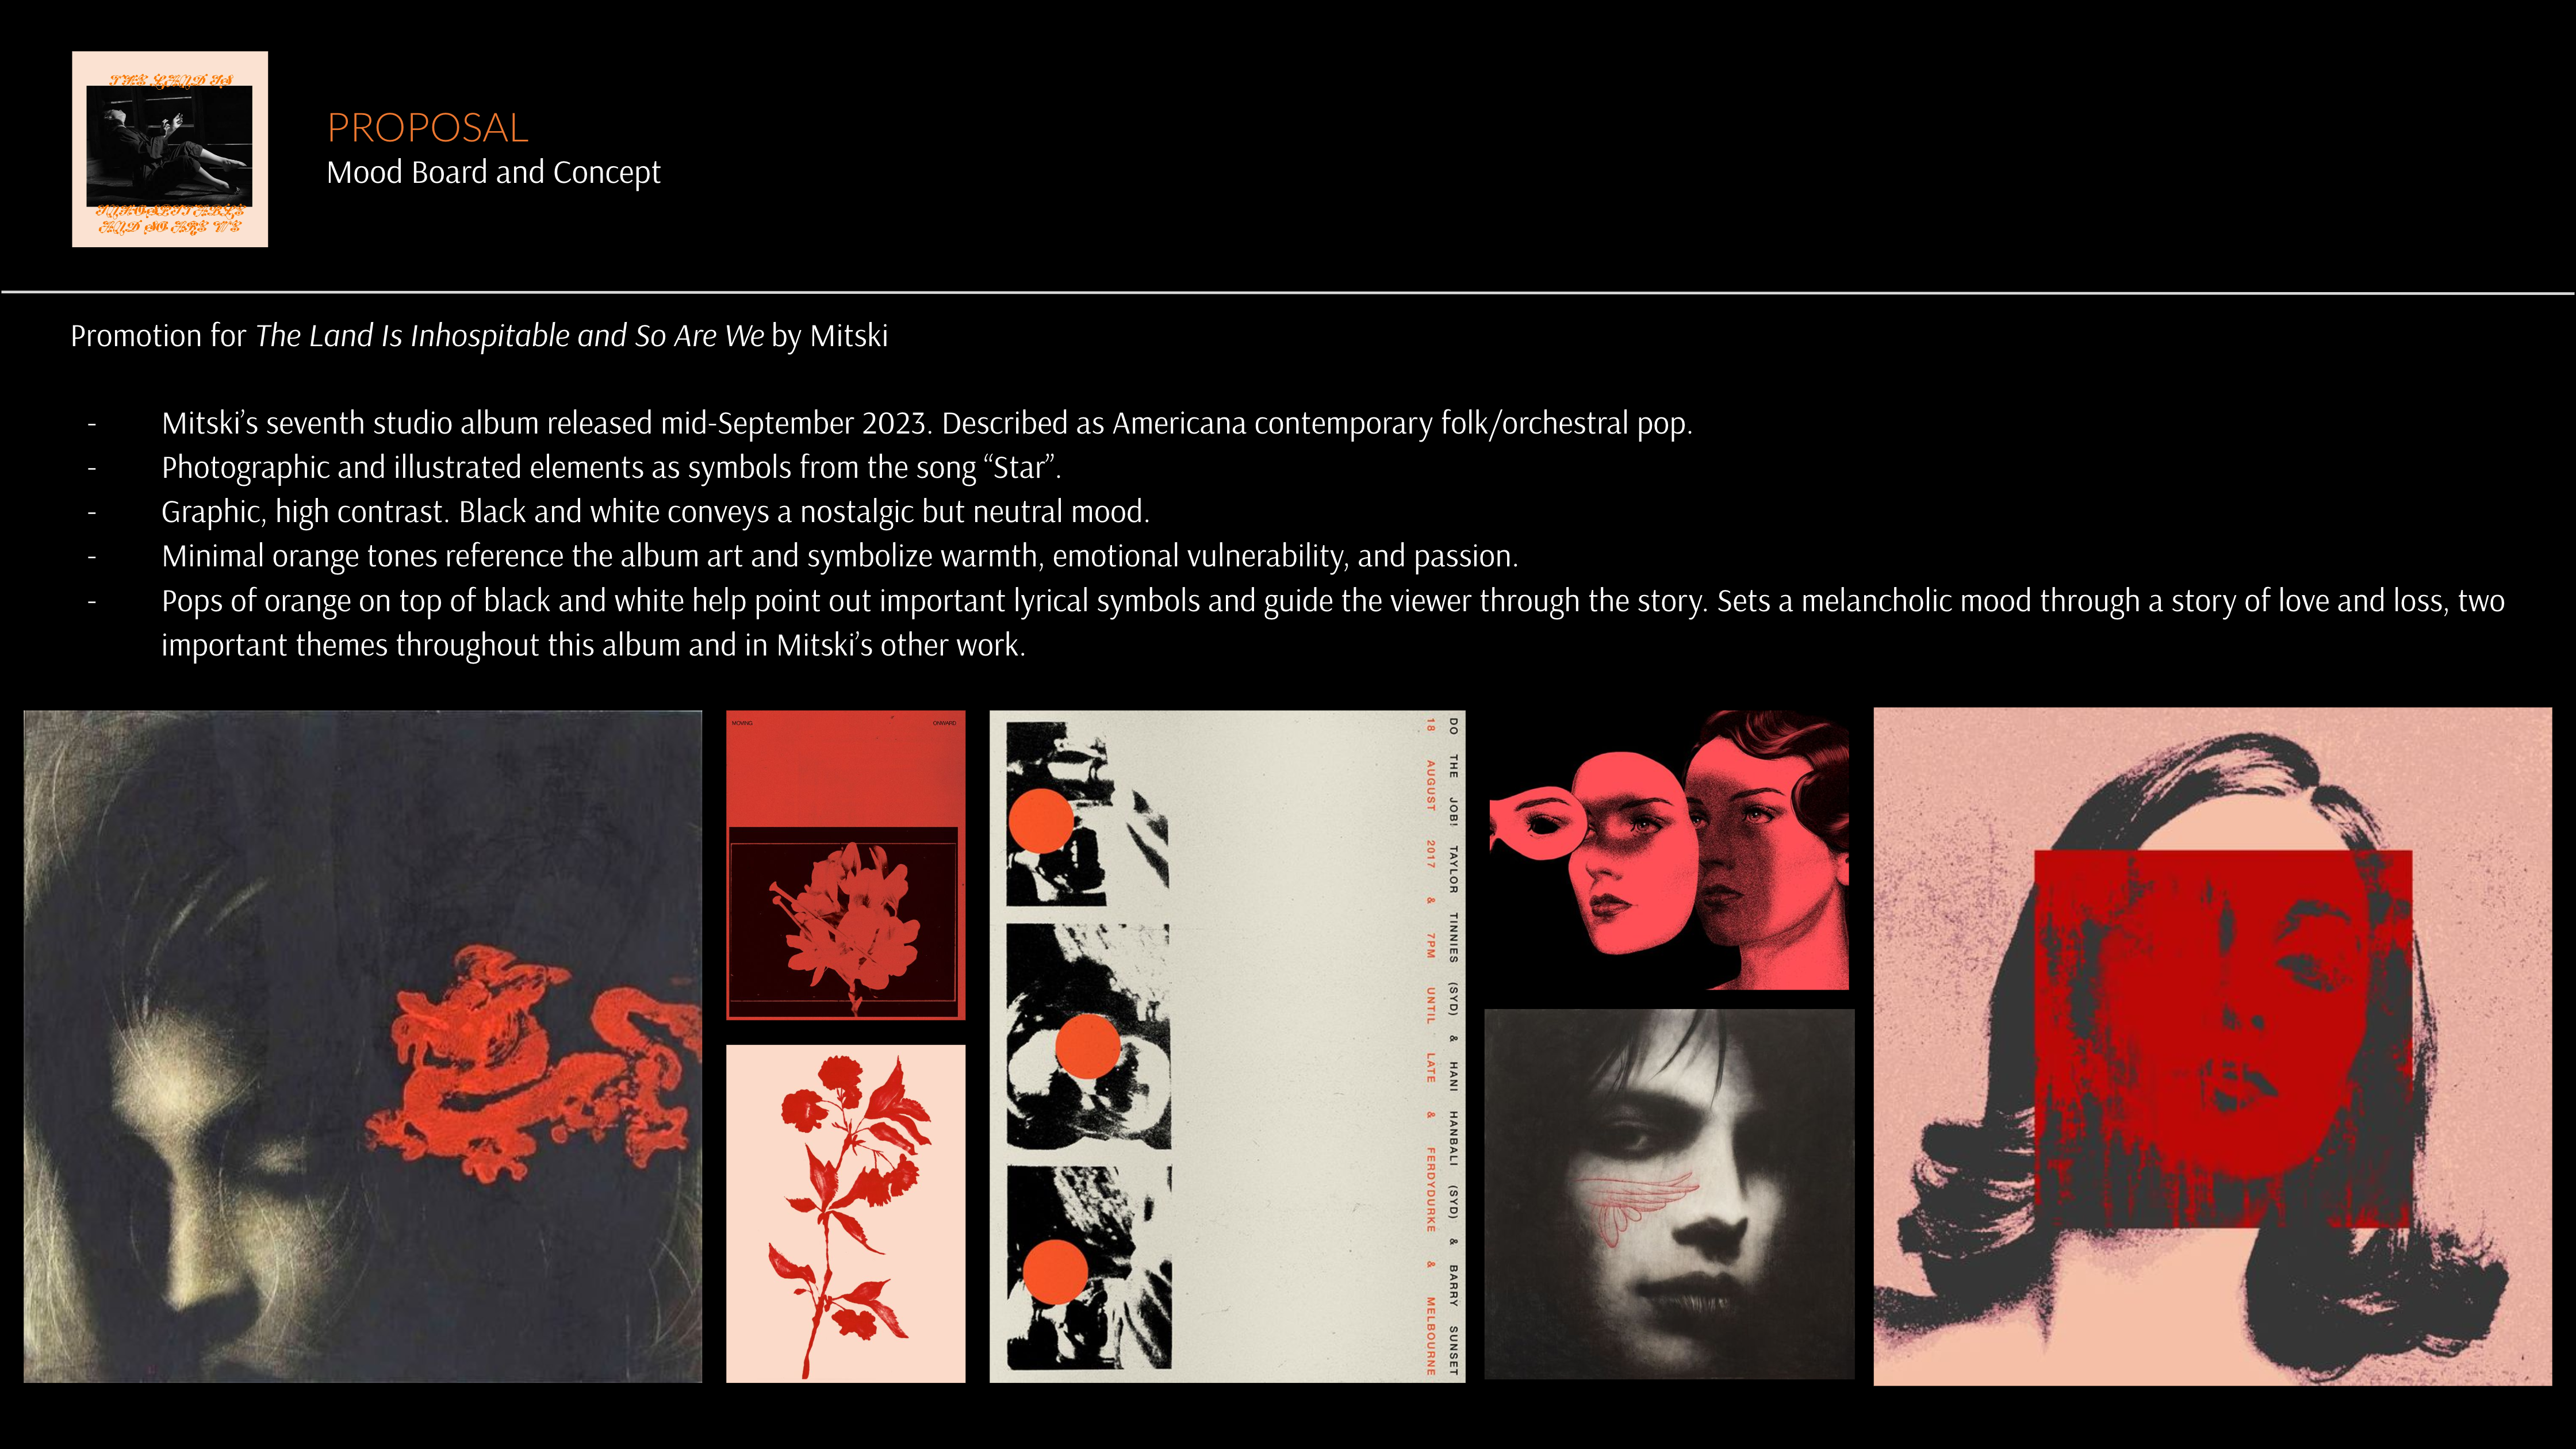Select the orange PROPOSAL heading

point(427,128)
